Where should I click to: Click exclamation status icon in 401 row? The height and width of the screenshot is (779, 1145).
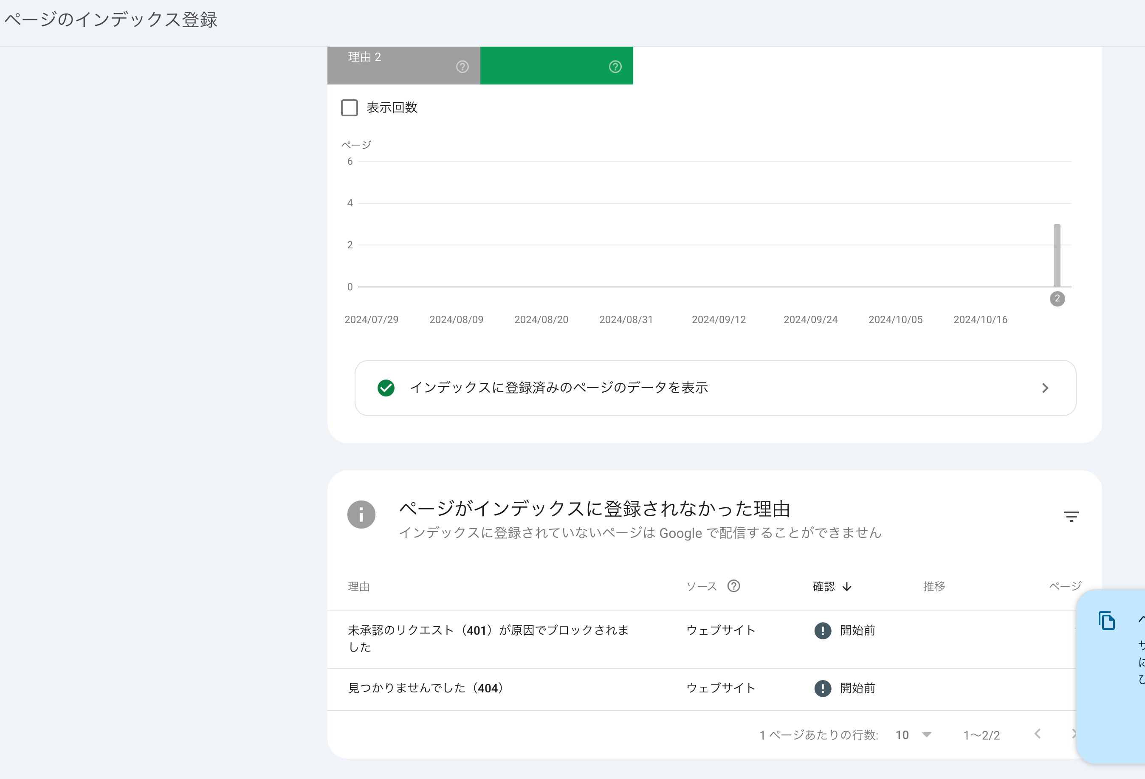coord(822,630)
